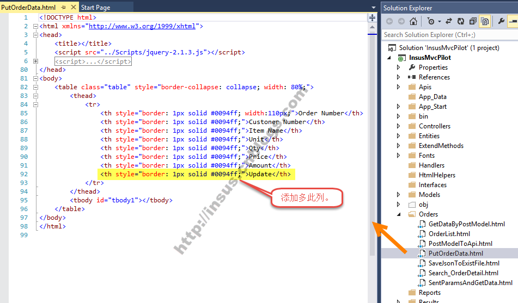Expand the bin folder node
Viewport: 518px width, 303px height.
tap(398, 116)
